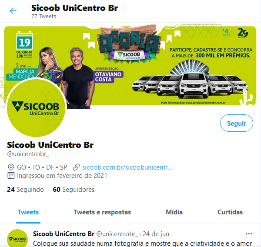Open the Curtidas tab

point(230,212)
